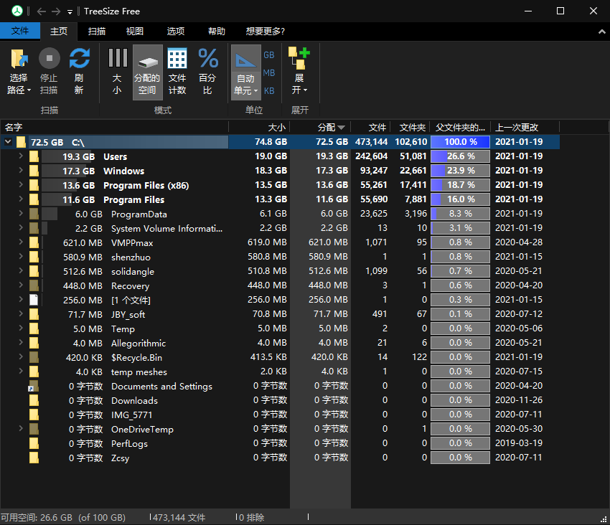
Task: Expand the Users folder node
Action: coord(21,156)
